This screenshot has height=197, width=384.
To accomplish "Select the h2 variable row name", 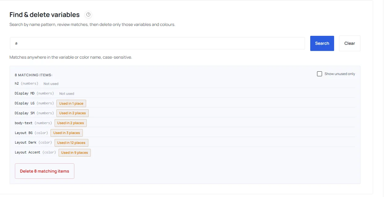I will pyautogui.click(x=17, y=84).
